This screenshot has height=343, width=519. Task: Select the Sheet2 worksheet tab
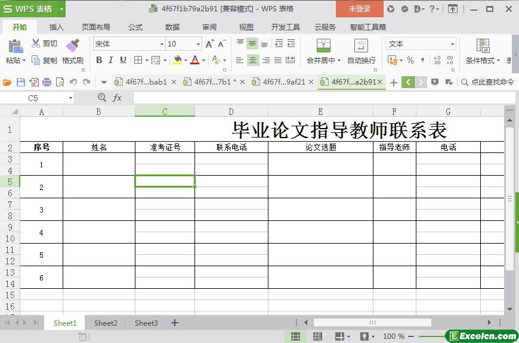pyautogui.click(x=106, y=323)
